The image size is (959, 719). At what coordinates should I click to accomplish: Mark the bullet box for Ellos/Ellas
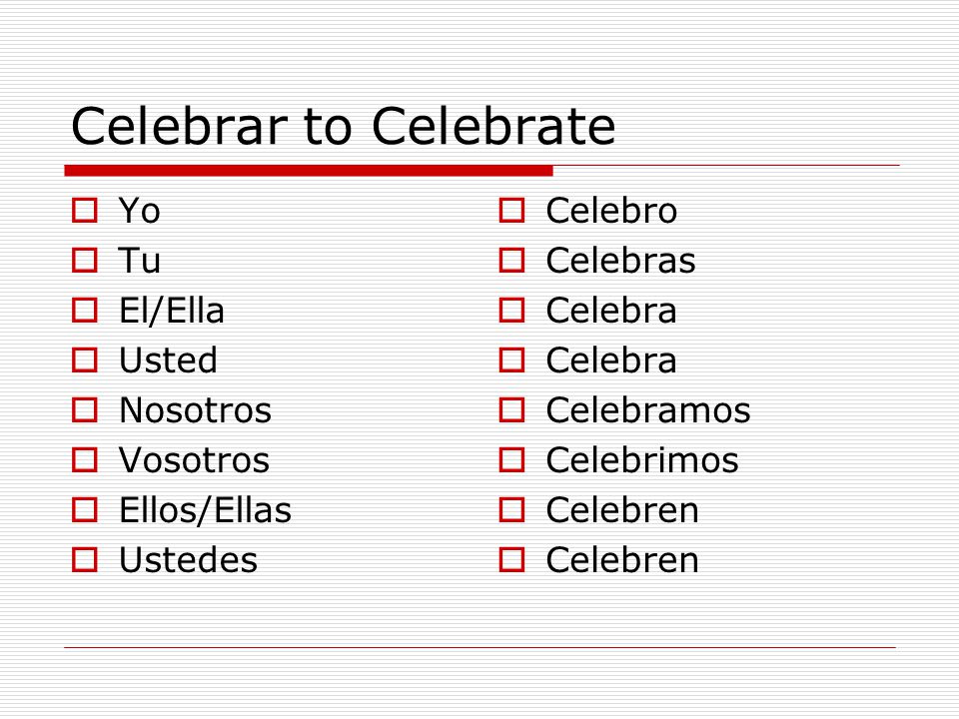[84, 510]
